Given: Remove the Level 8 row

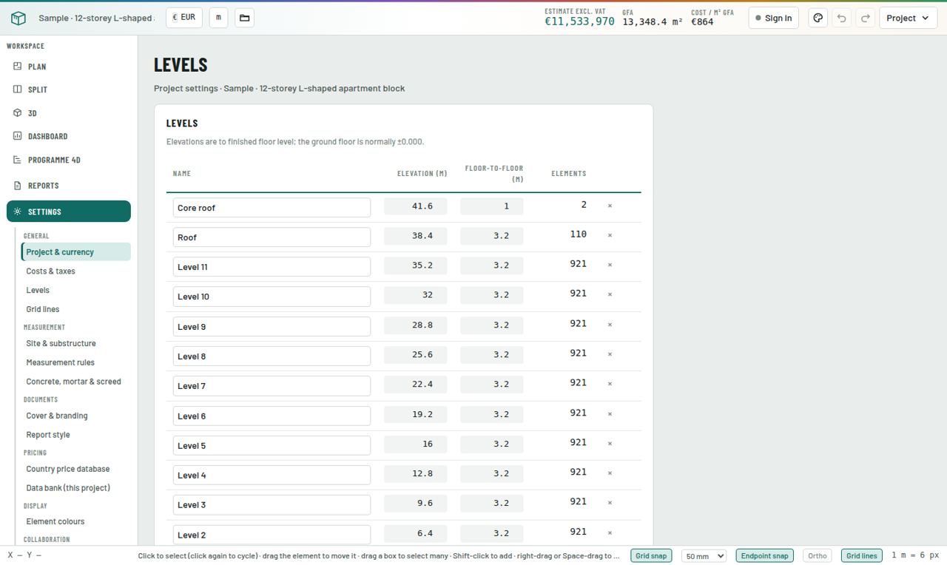Looking at the screenshot, I should [x=610, y=354].
